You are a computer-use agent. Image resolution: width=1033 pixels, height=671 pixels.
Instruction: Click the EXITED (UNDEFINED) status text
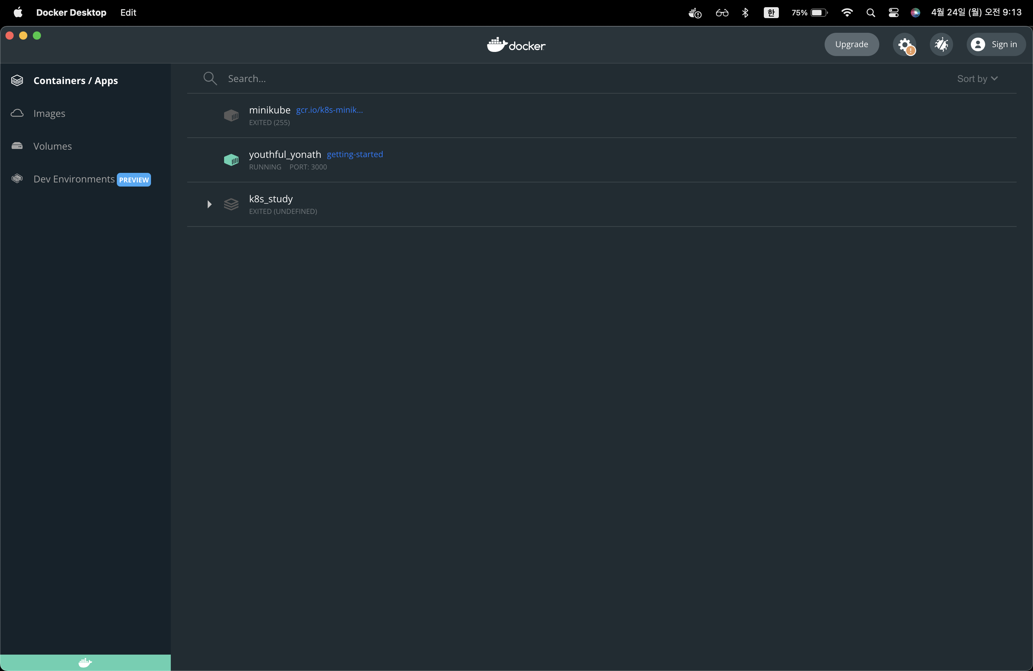[x=283, y=211]
